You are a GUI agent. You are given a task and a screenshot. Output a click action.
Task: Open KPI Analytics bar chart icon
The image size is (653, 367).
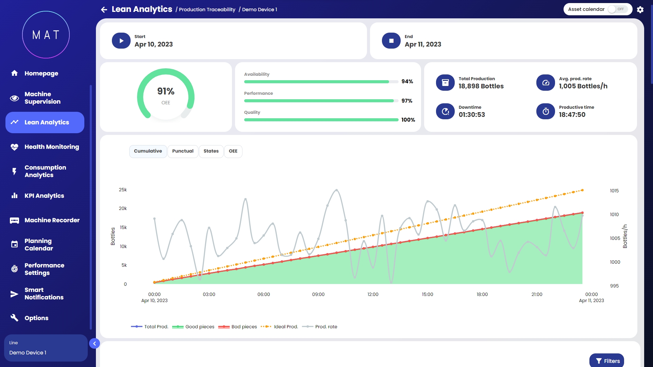coord(14,196)
